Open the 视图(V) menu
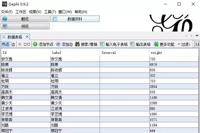Image resolution: width=200 pixels, height=133 pixels. pyautogui.click(x=35, y=12)
